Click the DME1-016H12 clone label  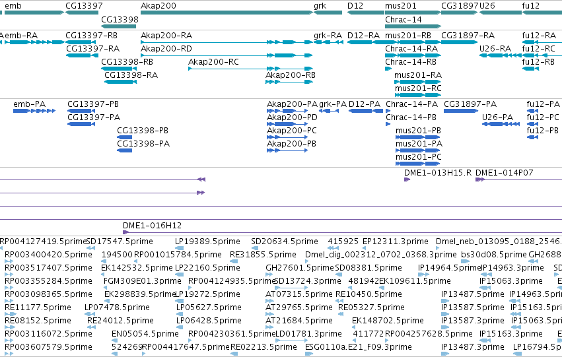point(153,226)
